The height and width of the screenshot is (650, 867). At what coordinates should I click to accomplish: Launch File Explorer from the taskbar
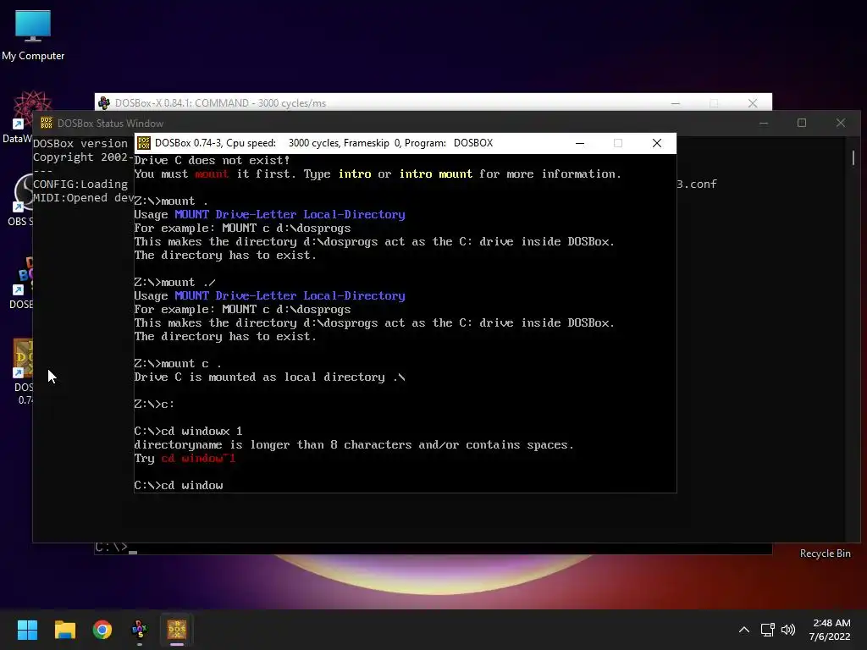coord(64,630)
